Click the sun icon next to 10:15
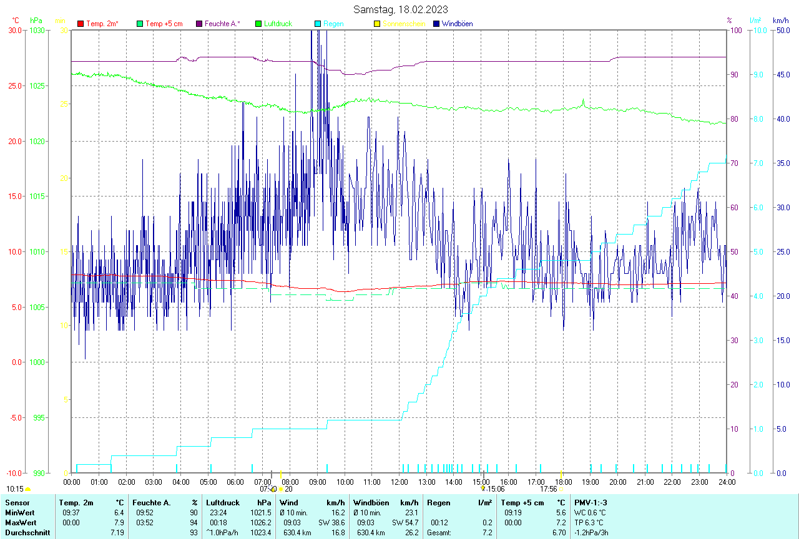 point(28,489)
